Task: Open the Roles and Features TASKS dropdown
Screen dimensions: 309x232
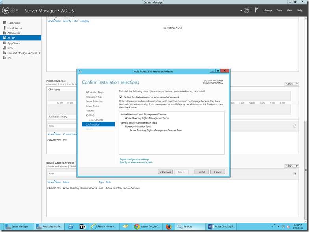Action: pos(292,166)
